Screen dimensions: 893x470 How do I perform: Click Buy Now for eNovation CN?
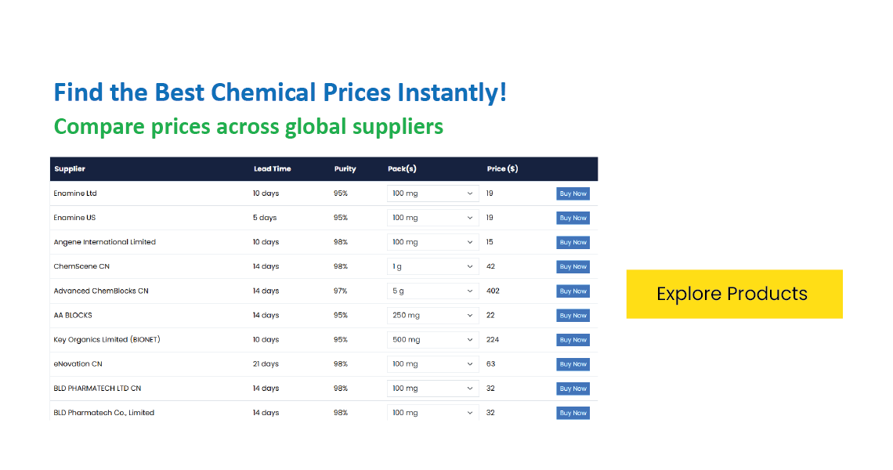(573, 364)
